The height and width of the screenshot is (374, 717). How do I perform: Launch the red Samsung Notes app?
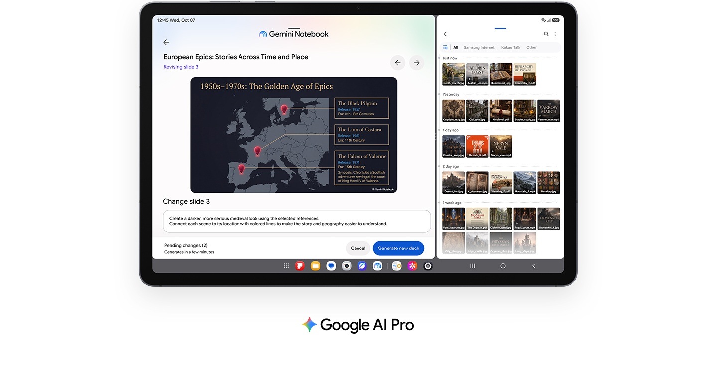300,266
